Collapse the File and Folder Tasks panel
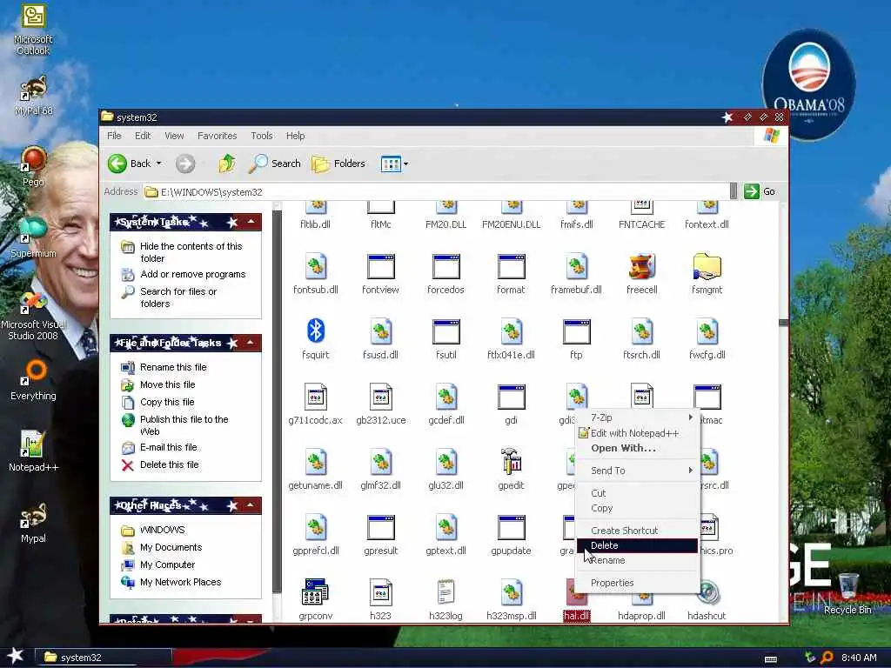 [251, 343]
